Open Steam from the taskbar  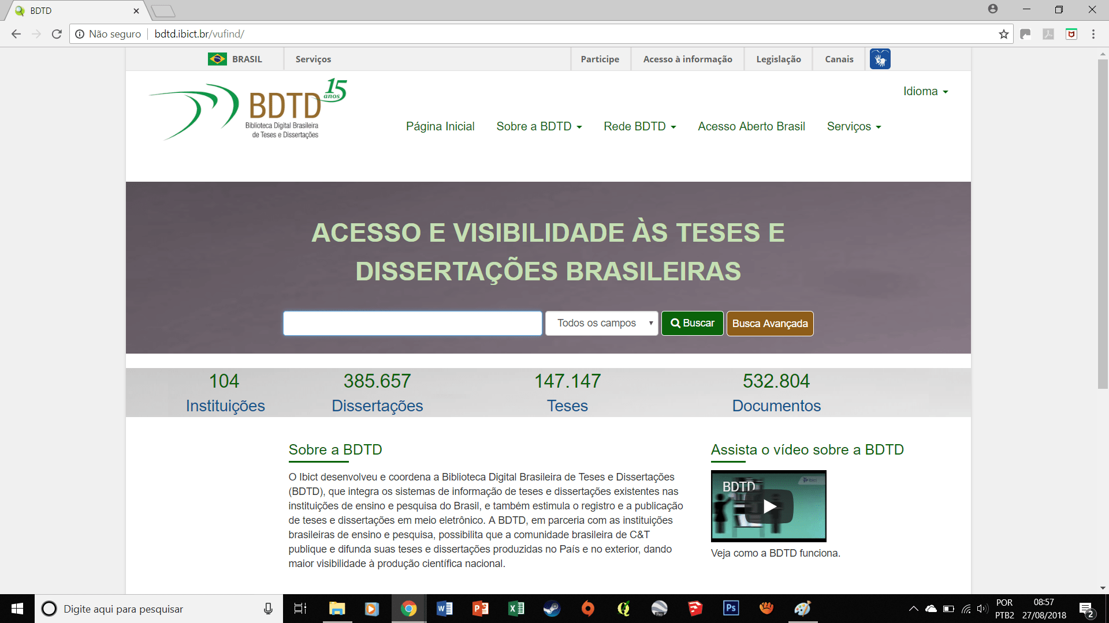point(552,609)
